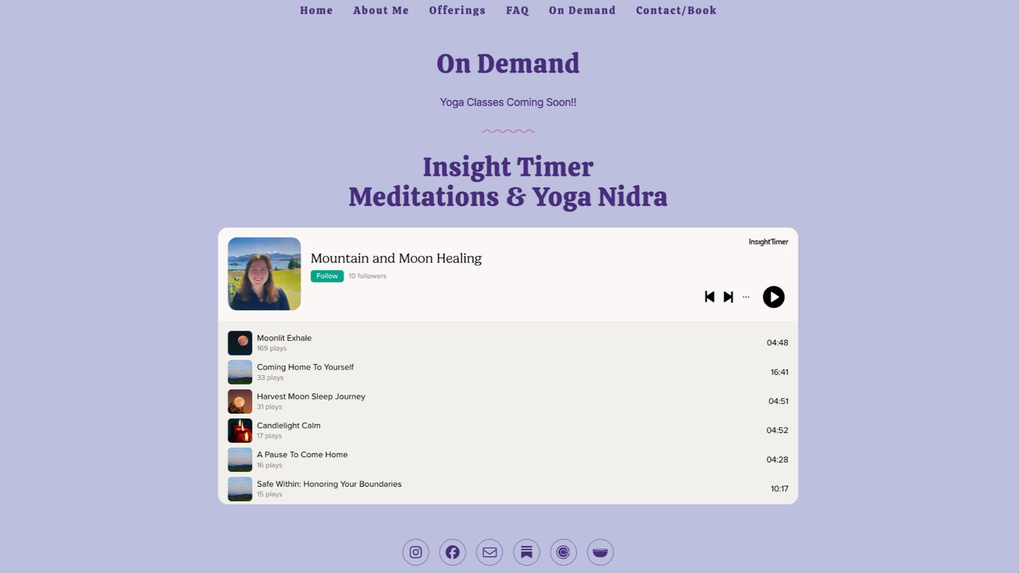Open the On Demand menu item

(x=581, y=10)
